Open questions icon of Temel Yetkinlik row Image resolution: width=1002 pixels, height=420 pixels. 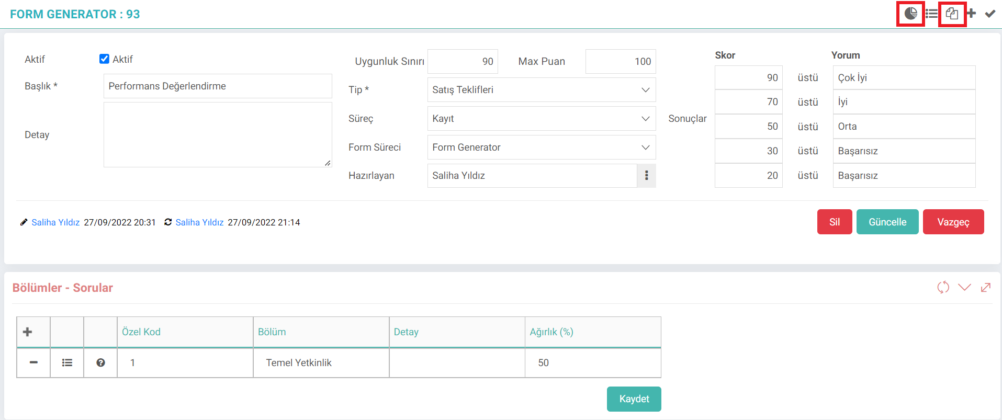coord(100,362)
